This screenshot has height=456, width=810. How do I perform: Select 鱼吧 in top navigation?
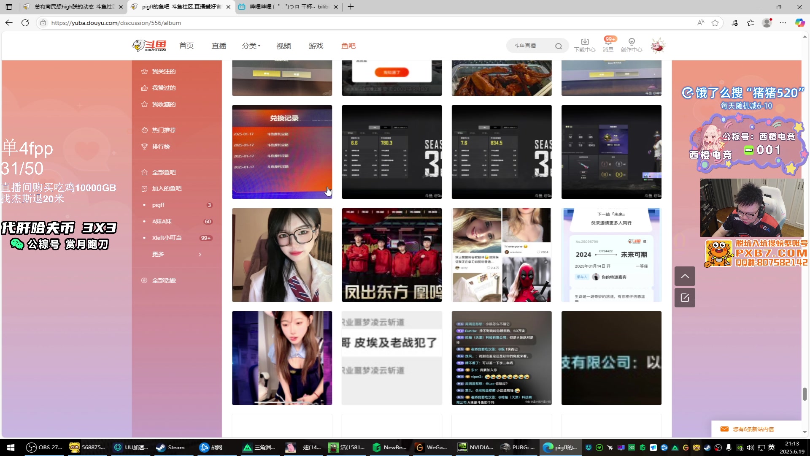click(348, 46)
